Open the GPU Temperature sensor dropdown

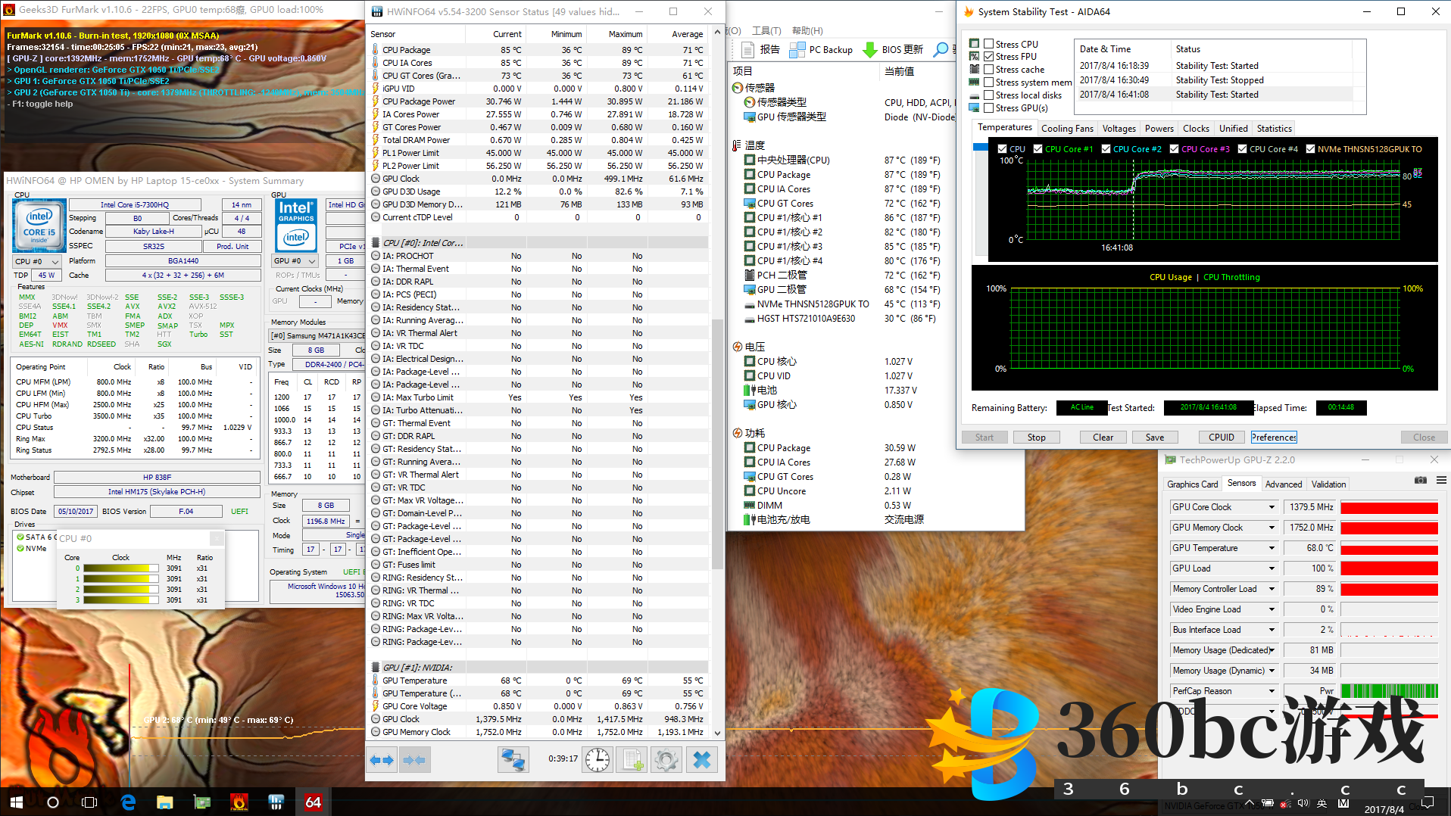click(x=1272, y=548)
